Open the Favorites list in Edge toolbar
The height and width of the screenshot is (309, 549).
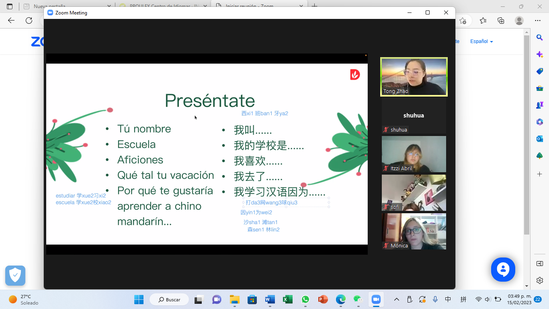click(483, 21)
